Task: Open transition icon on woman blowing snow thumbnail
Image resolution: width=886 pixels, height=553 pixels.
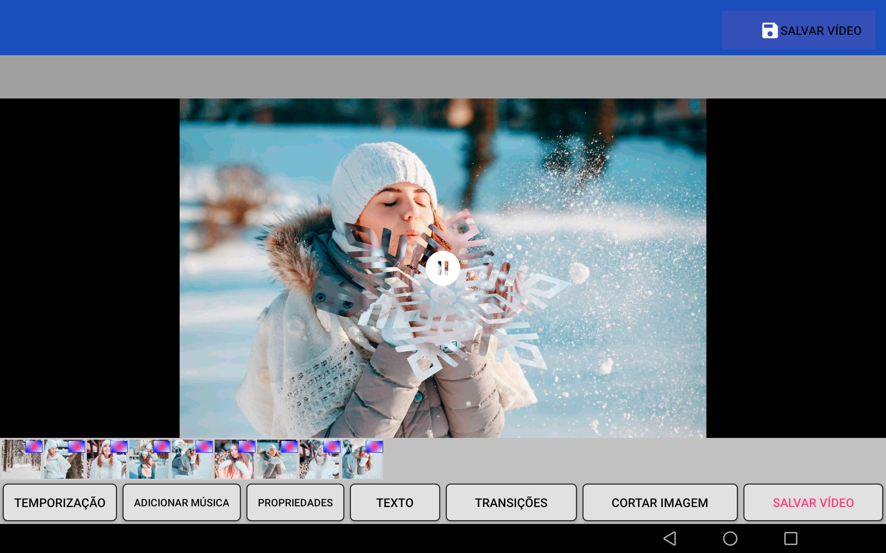Action: 289,447
